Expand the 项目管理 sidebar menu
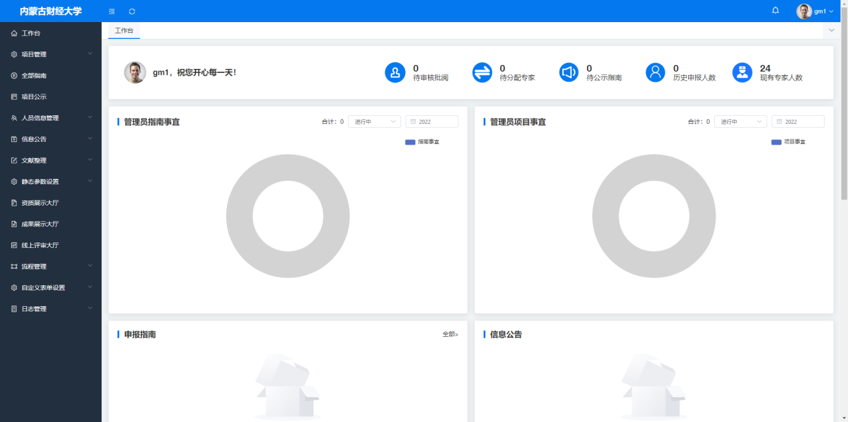 tap(51, 54)
